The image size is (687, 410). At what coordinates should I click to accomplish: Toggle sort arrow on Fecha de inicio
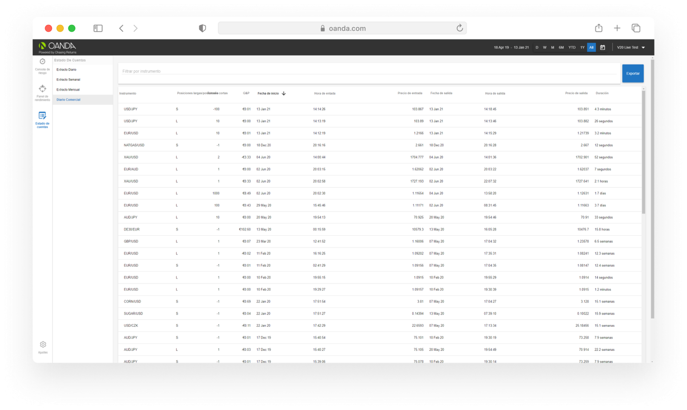pyautogui.click(x=284, y=93)
